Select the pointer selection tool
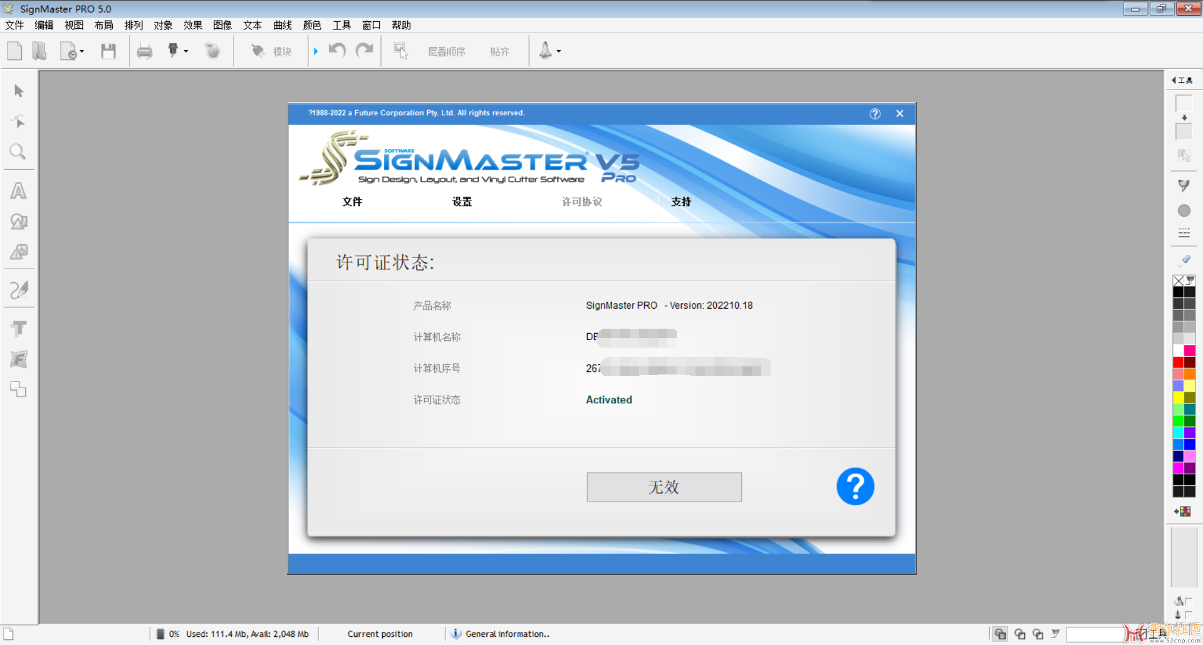Image resolution: width=1203 pixels, height=645 pixels. (x=19, y=91)
